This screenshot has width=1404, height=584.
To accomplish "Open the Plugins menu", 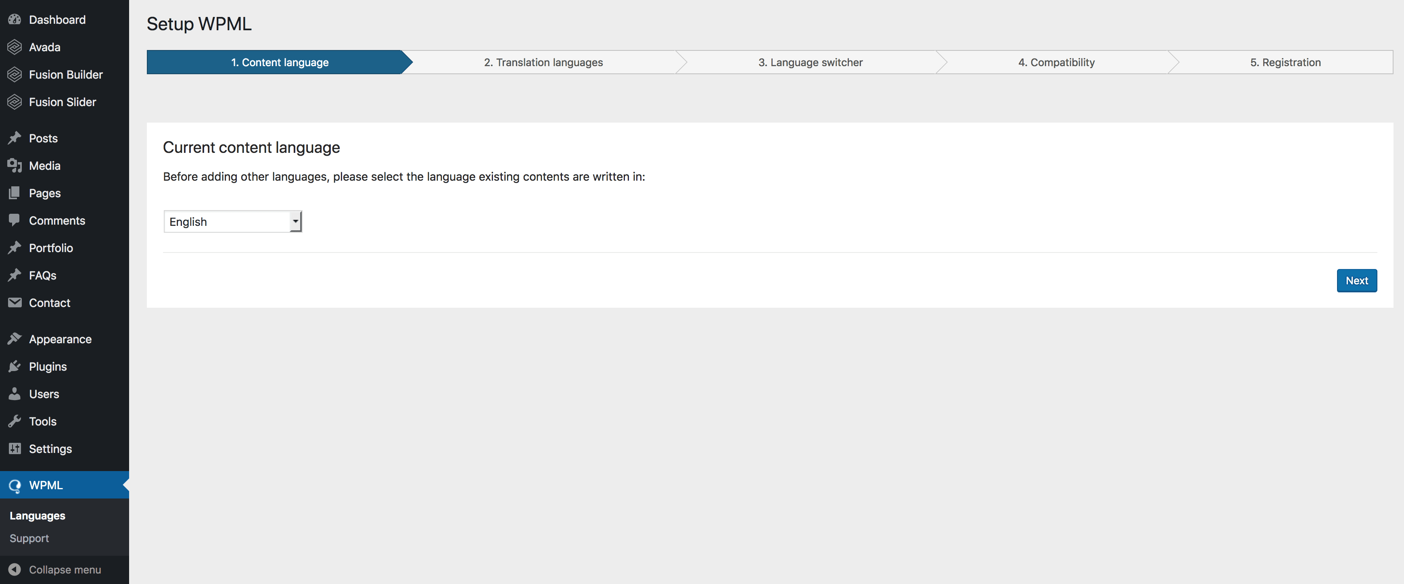I will (64, 367).
